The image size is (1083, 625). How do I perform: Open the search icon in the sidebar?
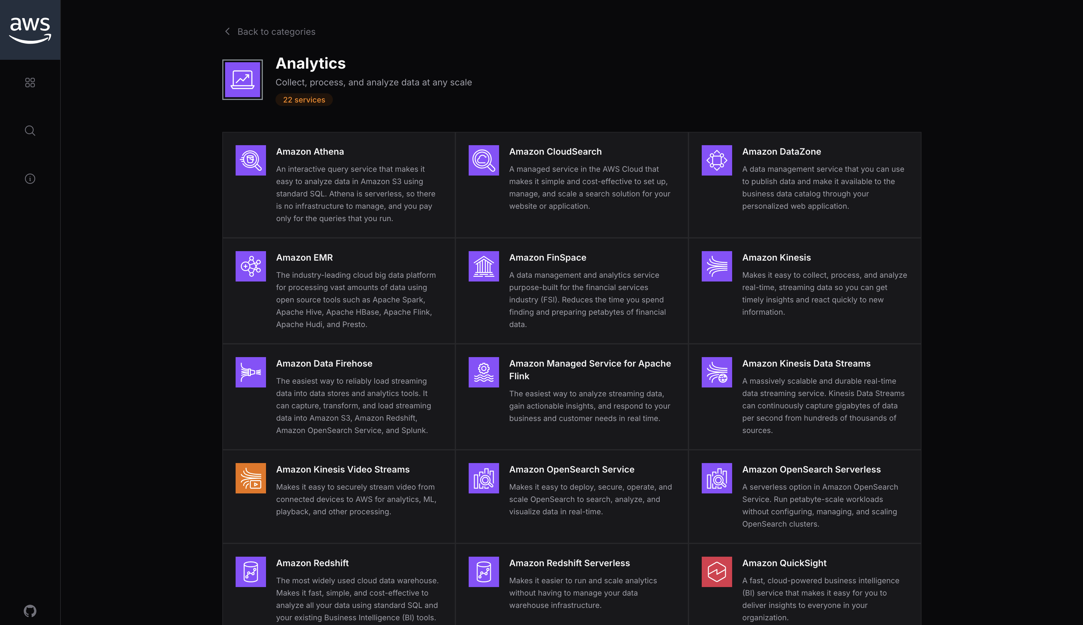[x=30, y=131]
